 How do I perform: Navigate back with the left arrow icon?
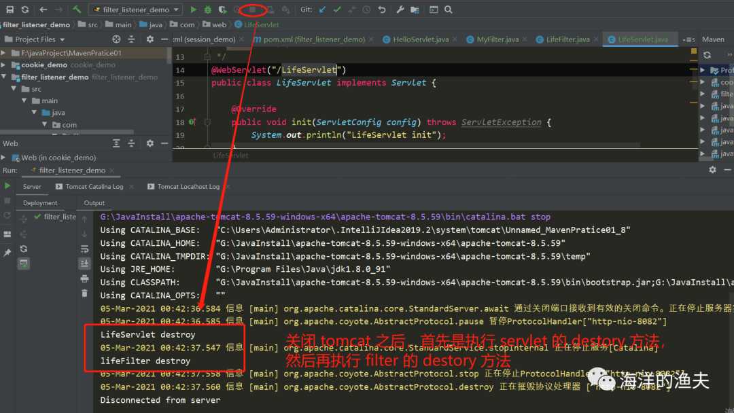(x=43, y=10)
